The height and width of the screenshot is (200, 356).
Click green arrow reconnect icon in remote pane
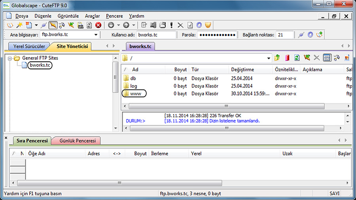(x=307, y=58)
